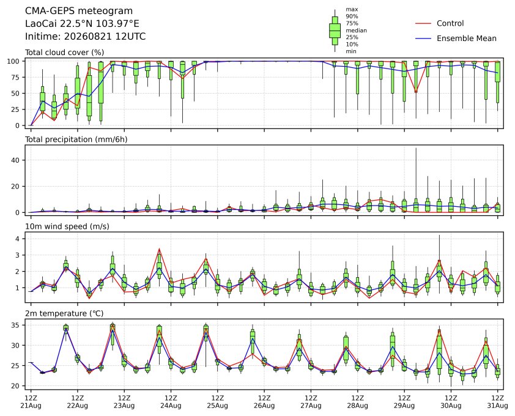Click the '100' tick on cloud cover axis
This screenshot has width=515, height=416.
14,61
